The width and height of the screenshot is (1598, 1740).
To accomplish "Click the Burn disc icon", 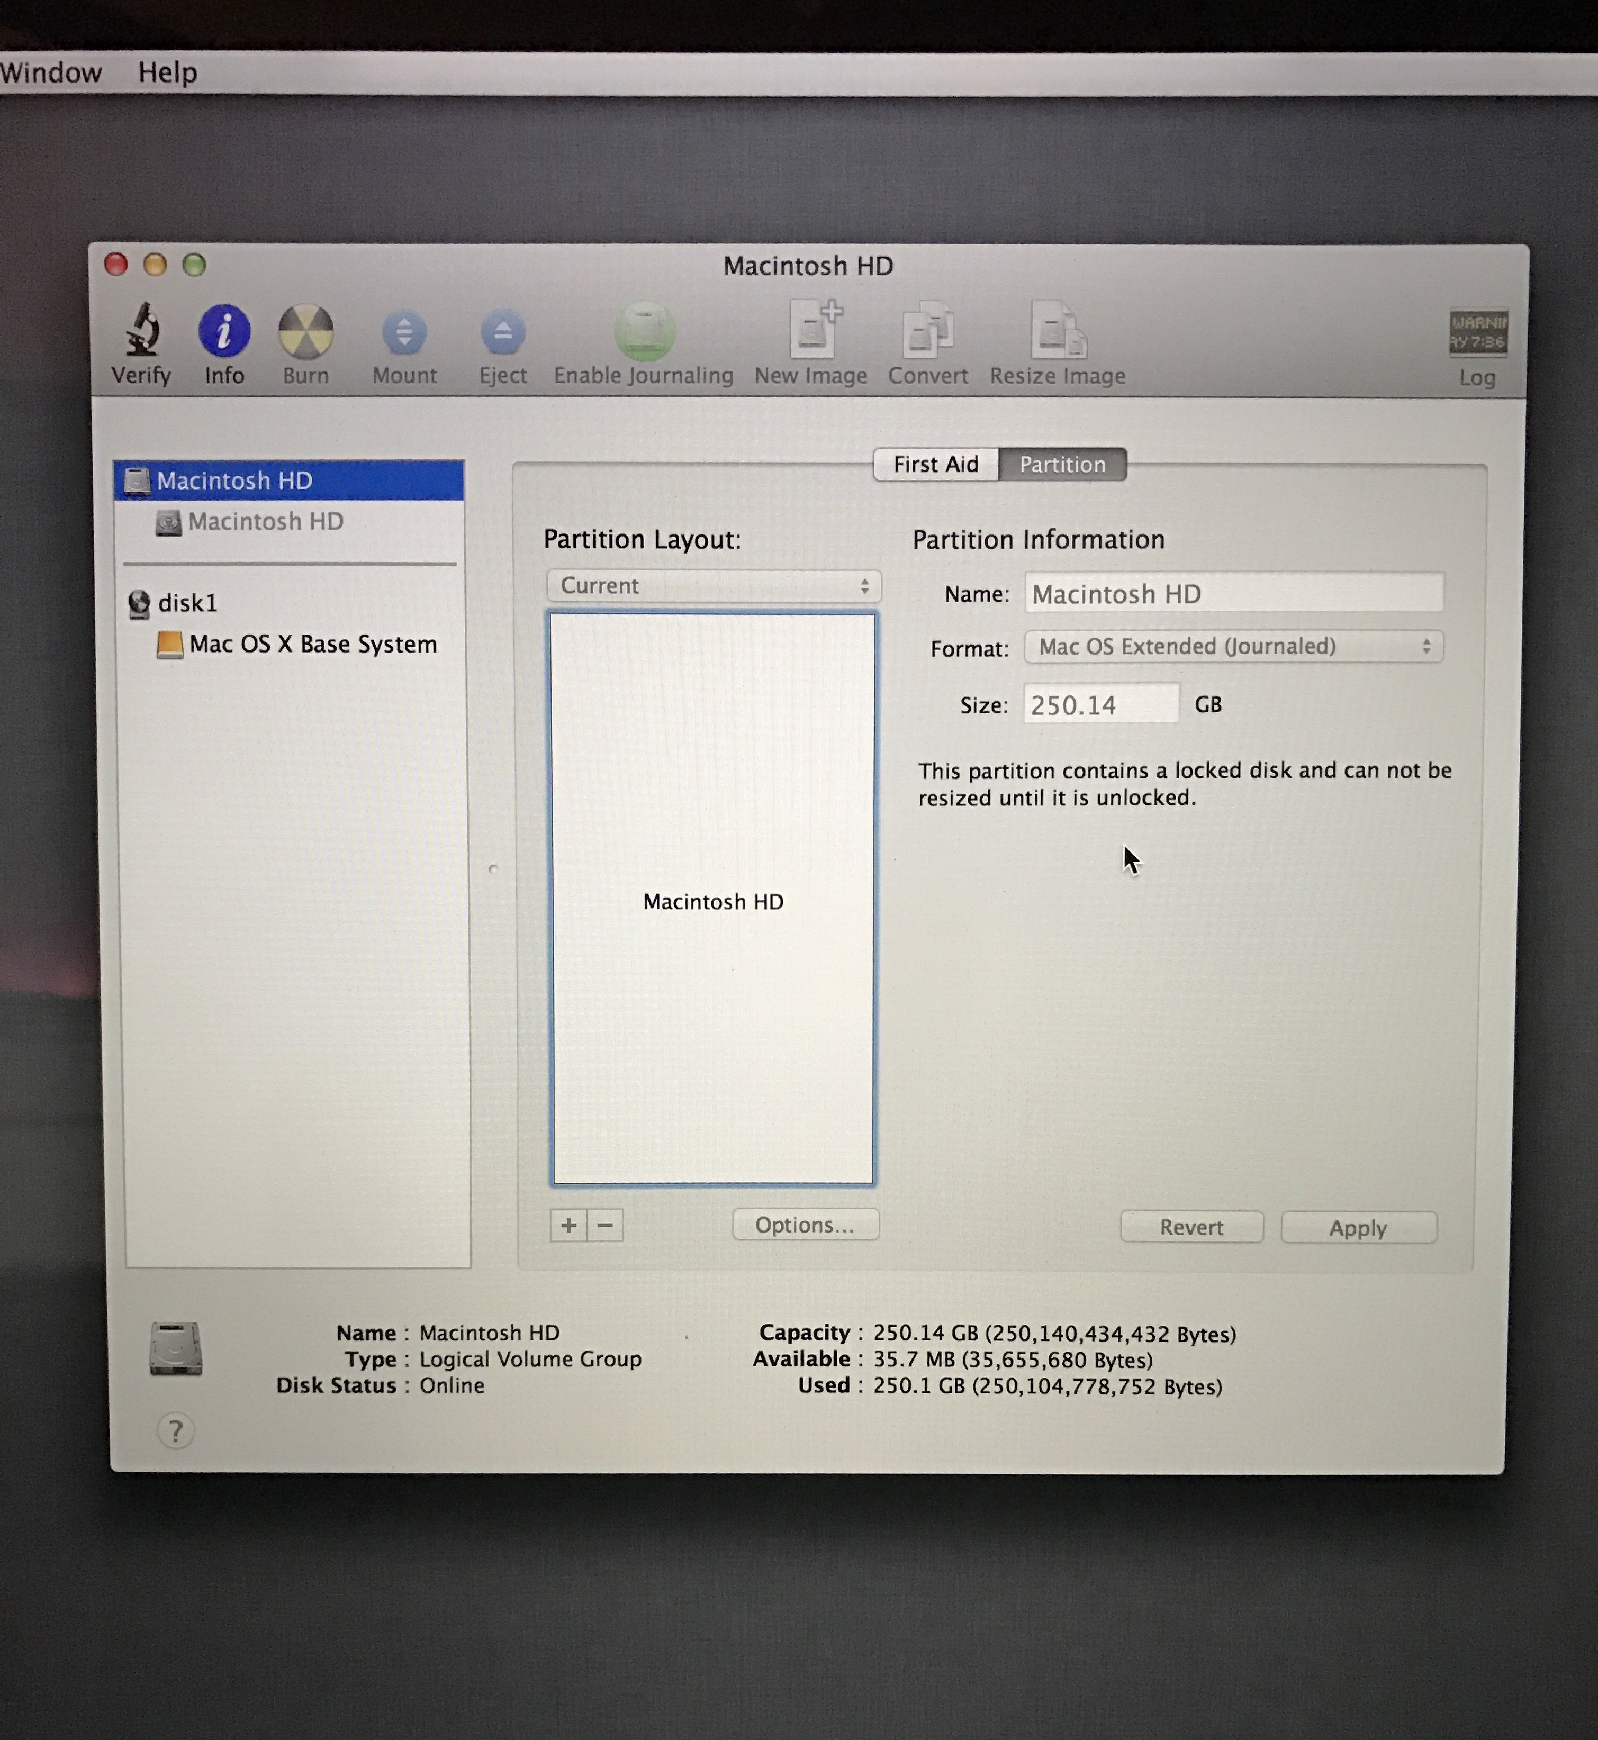I will (x=305, y=331).
